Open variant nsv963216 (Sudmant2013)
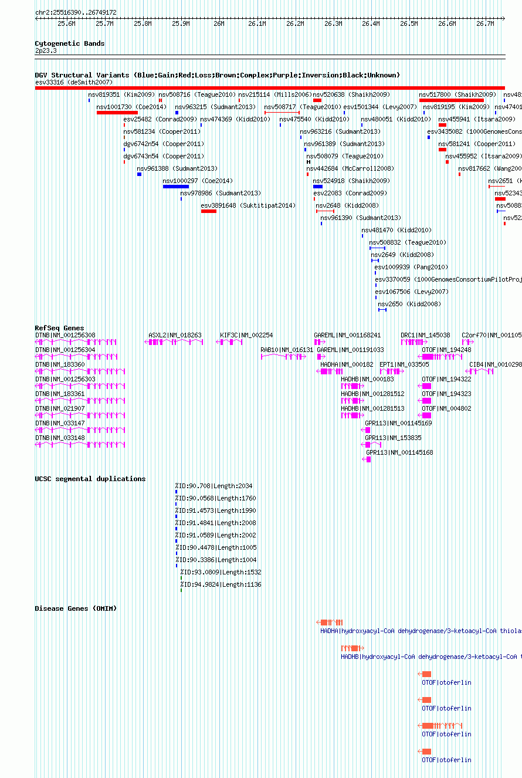Screen dimensions: 522x778 pyautogui.click(x=340, y=131)
